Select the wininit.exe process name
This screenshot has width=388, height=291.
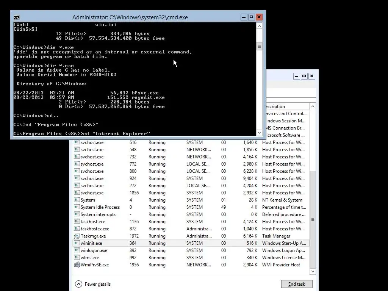91,243
